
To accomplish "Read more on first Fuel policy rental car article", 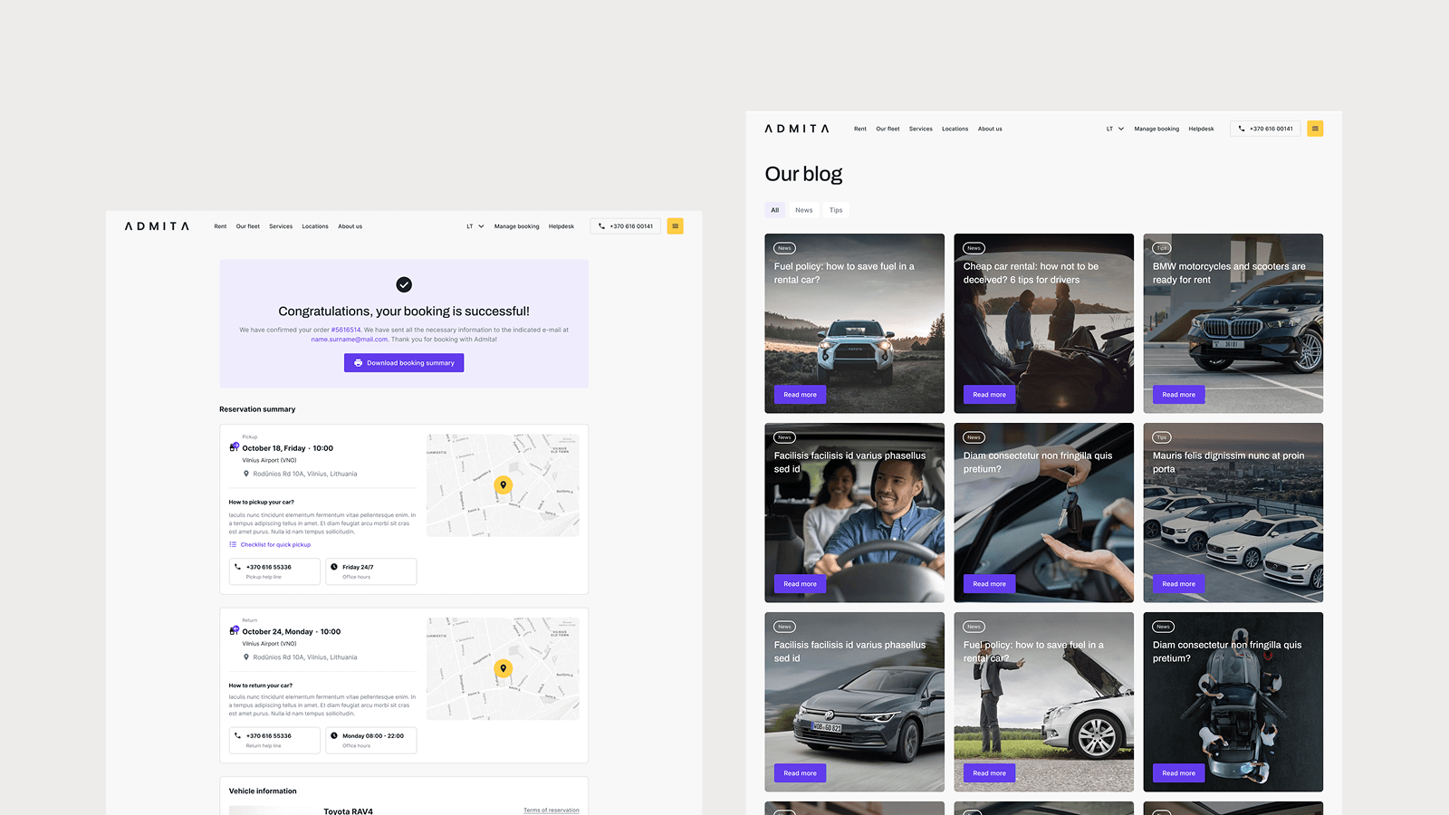I will [800, 395].
